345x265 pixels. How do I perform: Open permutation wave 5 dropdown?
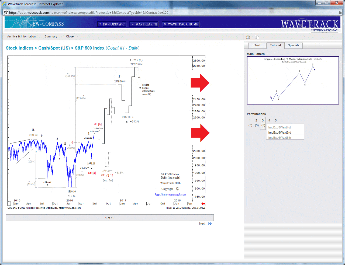tap(276, 120)
